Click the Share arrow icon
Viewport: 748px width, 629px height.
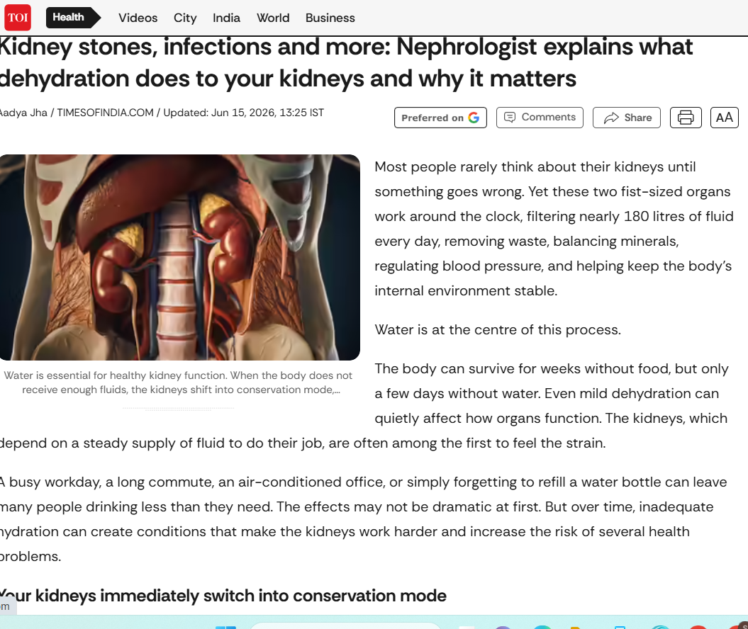point(611,118)
